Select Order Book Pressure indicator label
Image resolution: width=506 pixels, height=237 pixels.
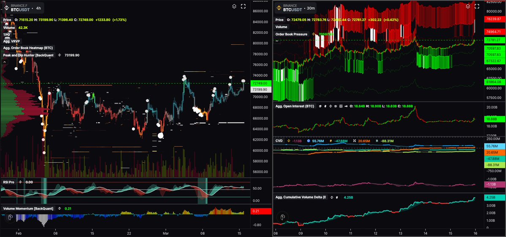pyautogui.click(x=292, y=34)
